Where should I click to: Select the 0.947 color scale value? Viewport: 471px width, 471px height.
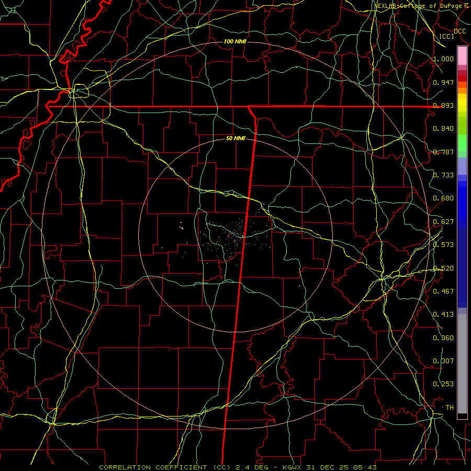(x=443, y=82)
